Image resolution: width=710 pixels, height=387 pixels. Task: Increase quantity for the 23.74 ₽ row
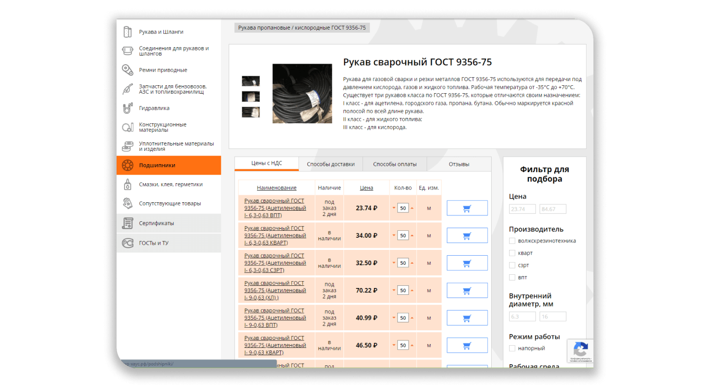(412, 208)
